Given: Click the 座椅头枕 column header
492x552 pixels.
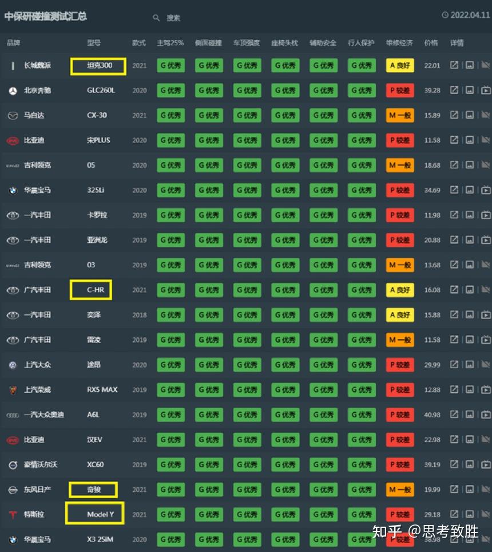Looking at the screenshot, I should pos(285,43).
